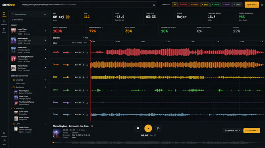Open Paper Planes in Recent list

[x=29, y=68]
